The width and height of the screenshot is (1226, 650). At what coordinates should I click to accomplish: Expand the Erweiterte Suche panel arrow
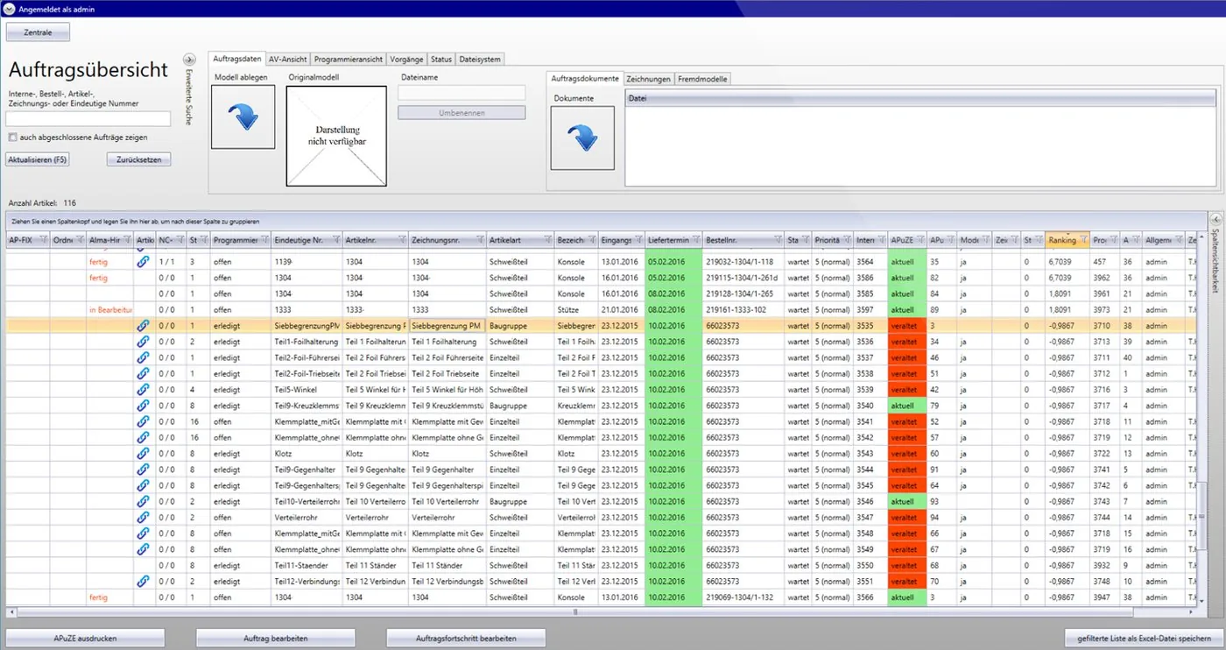click(189, 60)
